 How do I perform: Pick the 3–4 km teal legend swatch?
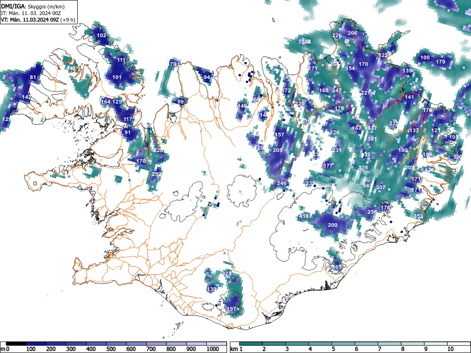[297, 344]
